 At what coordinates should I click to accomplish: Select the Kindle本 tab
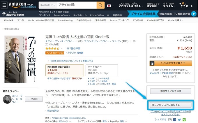(9, 20)
